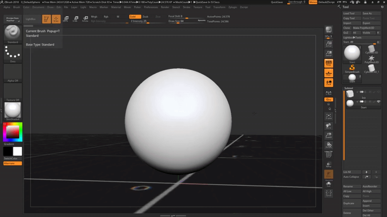The width and height of the screenshot is (387, 217).
Task: Enable Zsub sculpting mode
Action: [x=145, y=17]
